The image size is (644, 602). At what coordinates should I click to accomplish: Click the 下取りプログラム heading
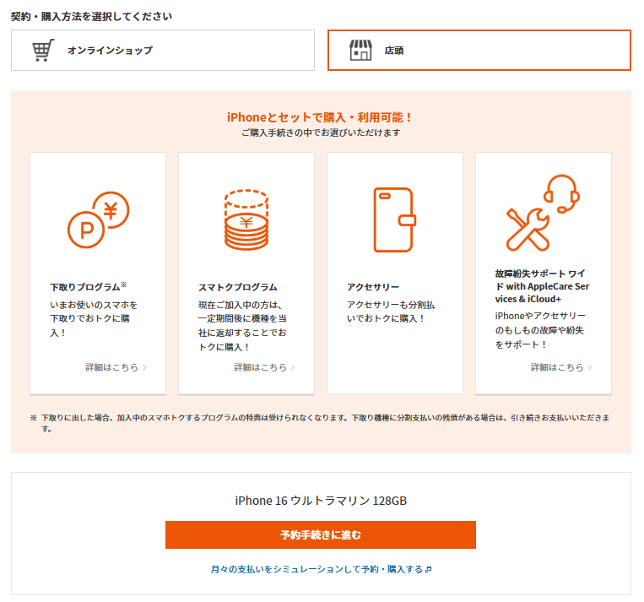coord(89,286)
